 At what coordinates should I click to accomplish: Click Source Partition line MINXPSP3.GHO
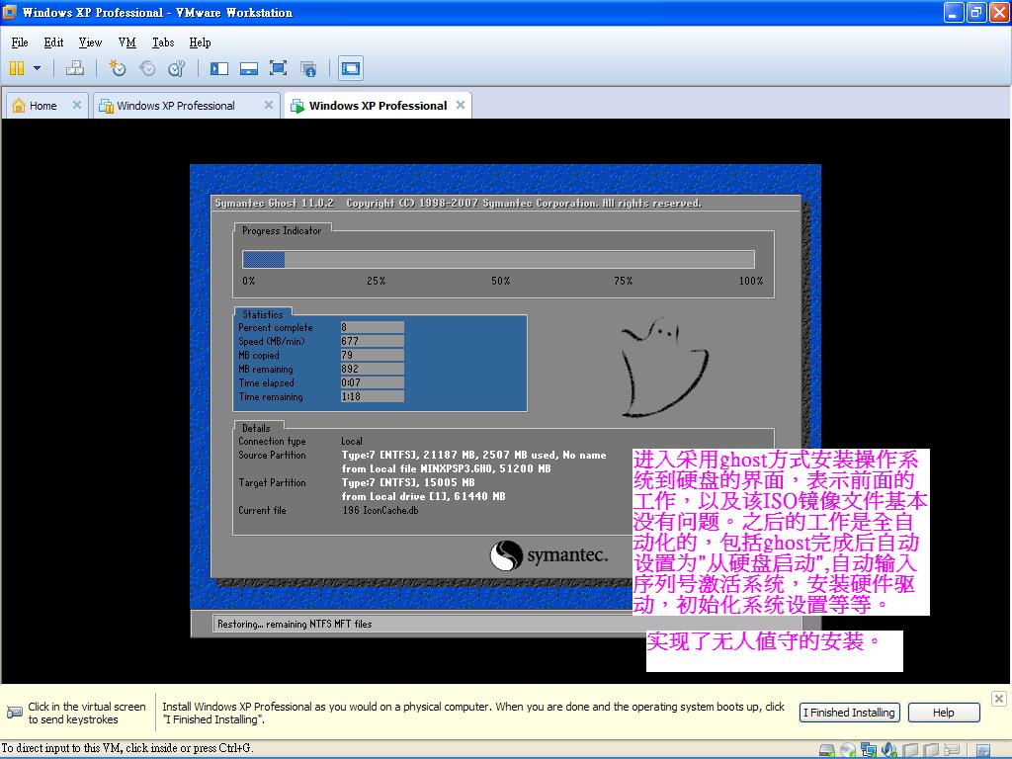pyautogui.click(x=446, y=469)
